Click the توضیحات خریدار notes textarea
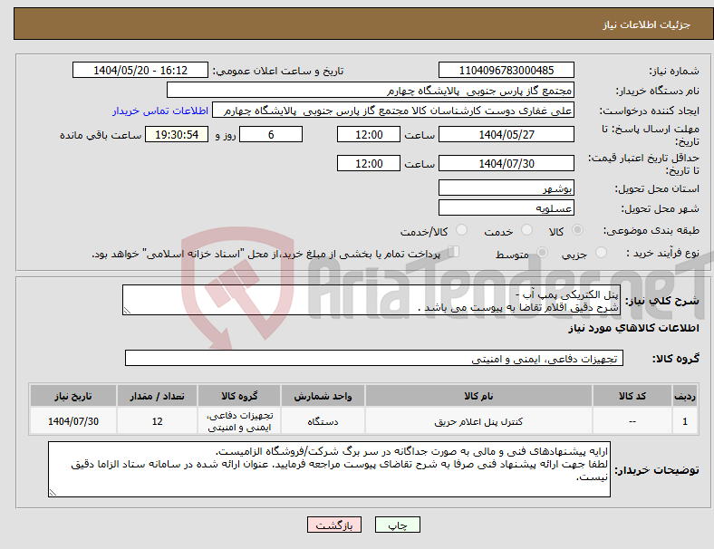This screenshot has height=549, width=714. 329,469
